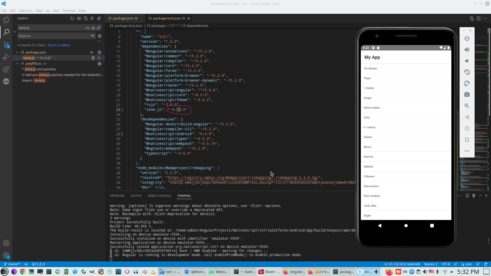Open the Extensions view icon
Viewport: 491px width, 276px height.
point(6,69)
